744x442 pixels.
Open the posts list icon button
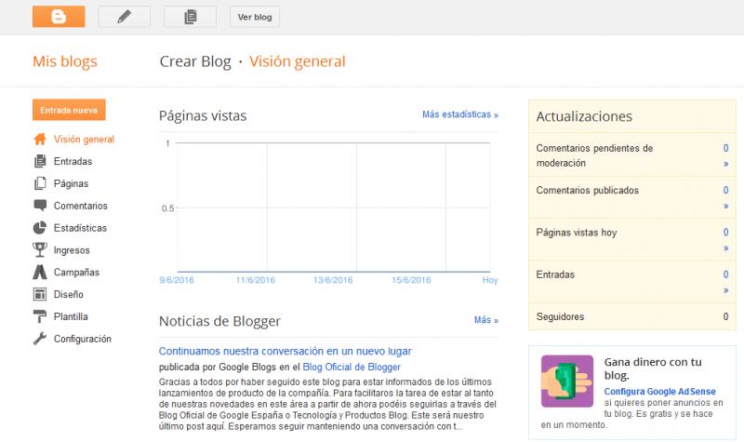click(x=190, y=17)
